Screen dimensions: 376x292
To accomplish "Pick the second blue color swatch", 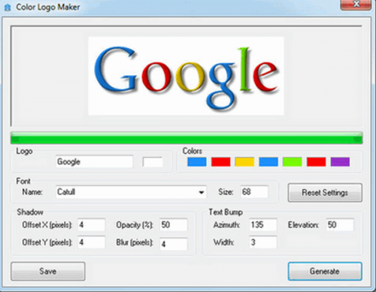I will pos(268,161).
